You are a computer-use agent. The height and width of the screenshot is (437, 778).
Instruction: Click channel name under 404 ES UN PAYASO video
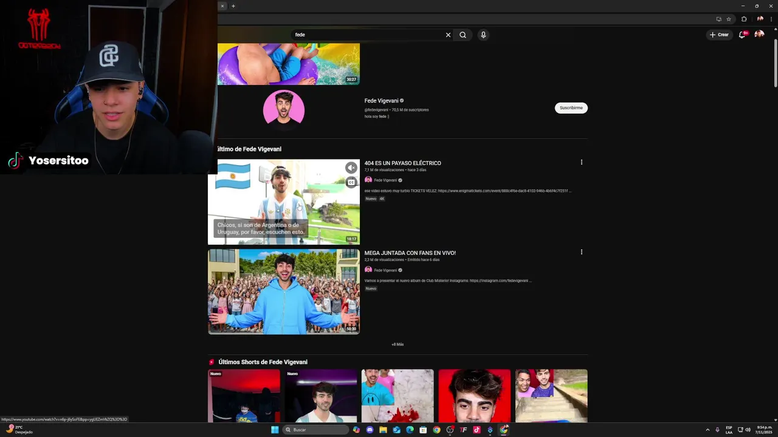(x=385, y=180)
